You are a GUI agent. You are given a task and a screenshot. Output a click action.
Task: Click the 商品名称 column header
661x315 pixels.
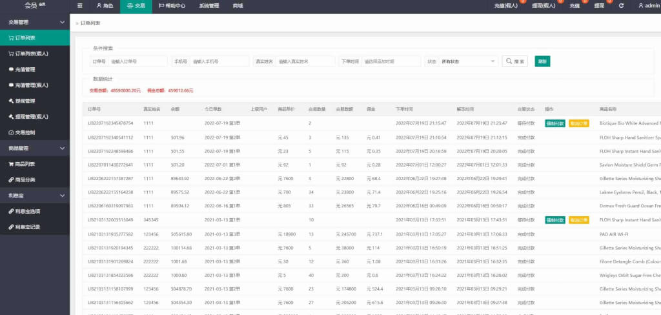607,109
